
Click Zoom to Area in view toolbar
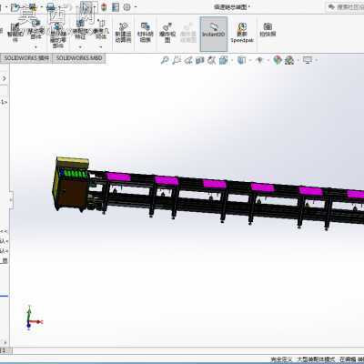(x=177, y=60)
